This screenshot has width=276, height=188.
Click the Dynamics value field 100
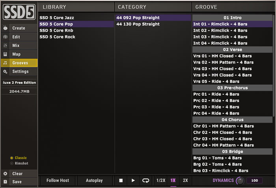pyautogui.click(x=255, y=181)
